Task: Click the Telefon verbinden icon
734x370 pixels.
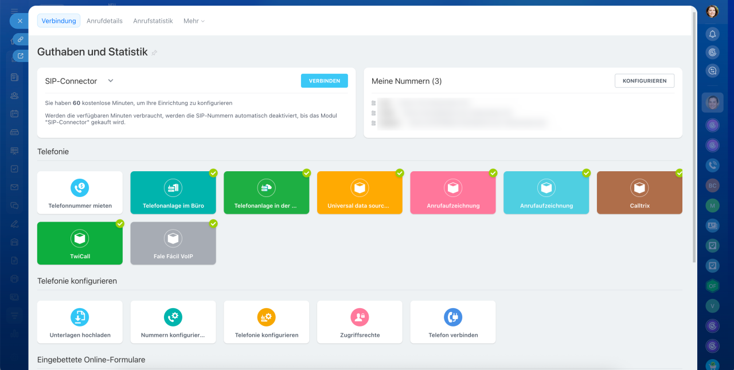Action: tap(453, 317)
